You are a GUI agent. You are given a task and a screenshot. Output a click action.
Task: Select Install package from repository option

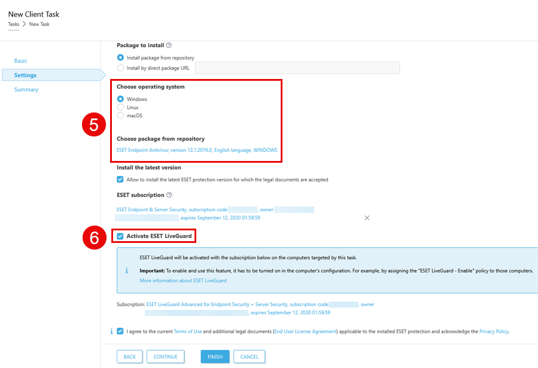click(x=120, y=57)
